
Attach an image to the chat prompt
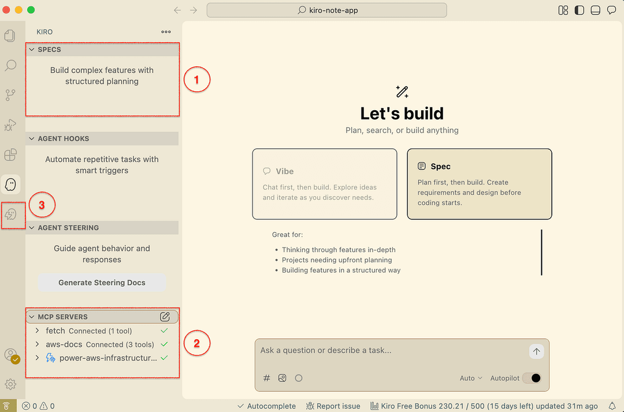coord(282,378)
